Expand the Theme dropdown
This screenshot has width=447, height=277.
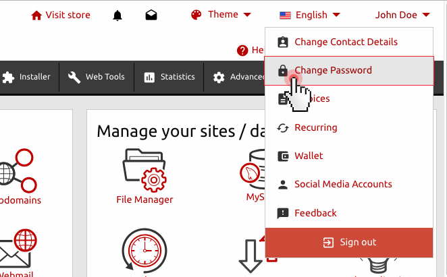(x=221, y=15)
